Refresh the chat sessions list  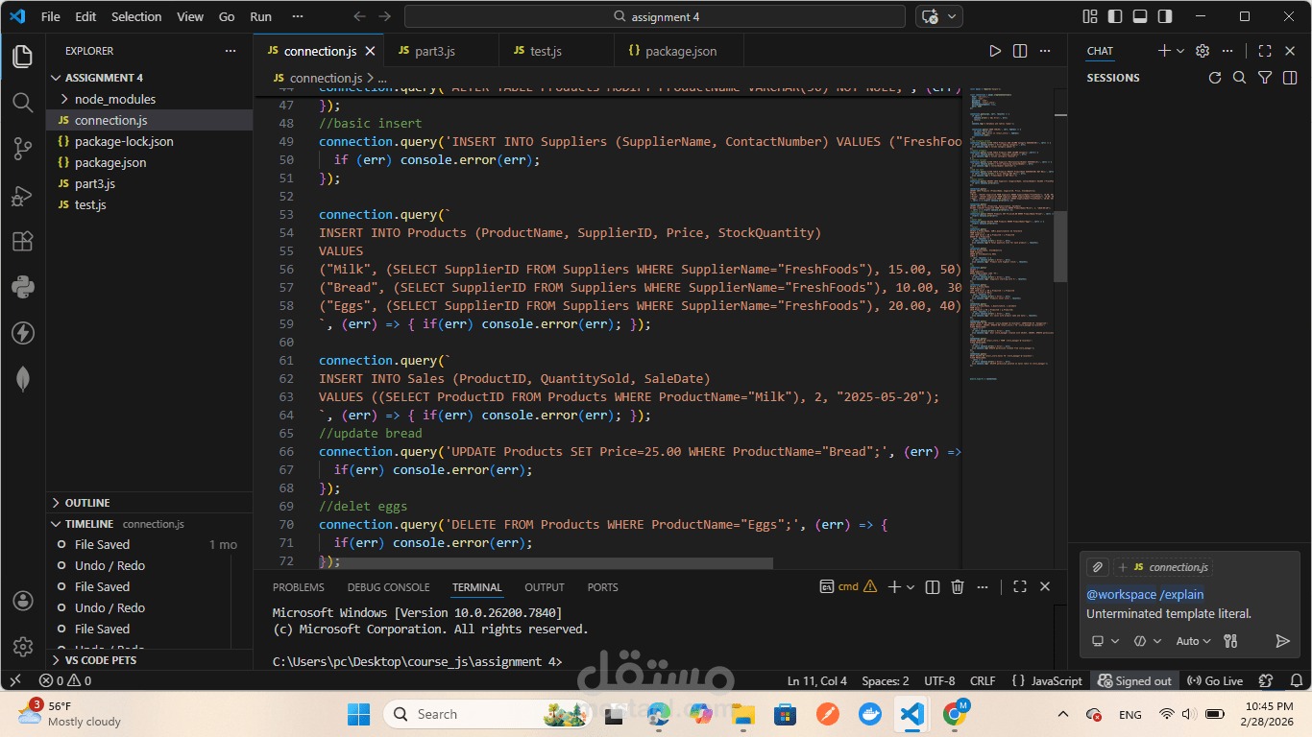tap(1215, 78)
